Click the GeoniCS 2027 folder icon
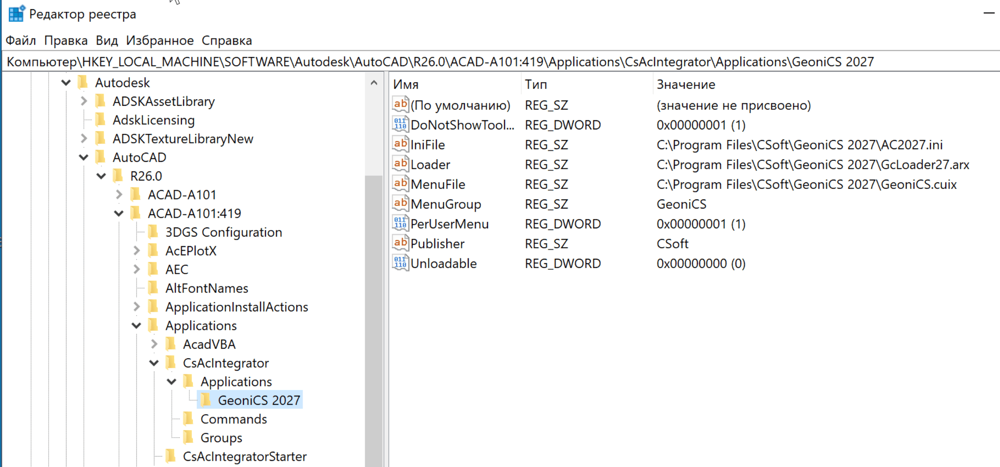 click(206, 400)
